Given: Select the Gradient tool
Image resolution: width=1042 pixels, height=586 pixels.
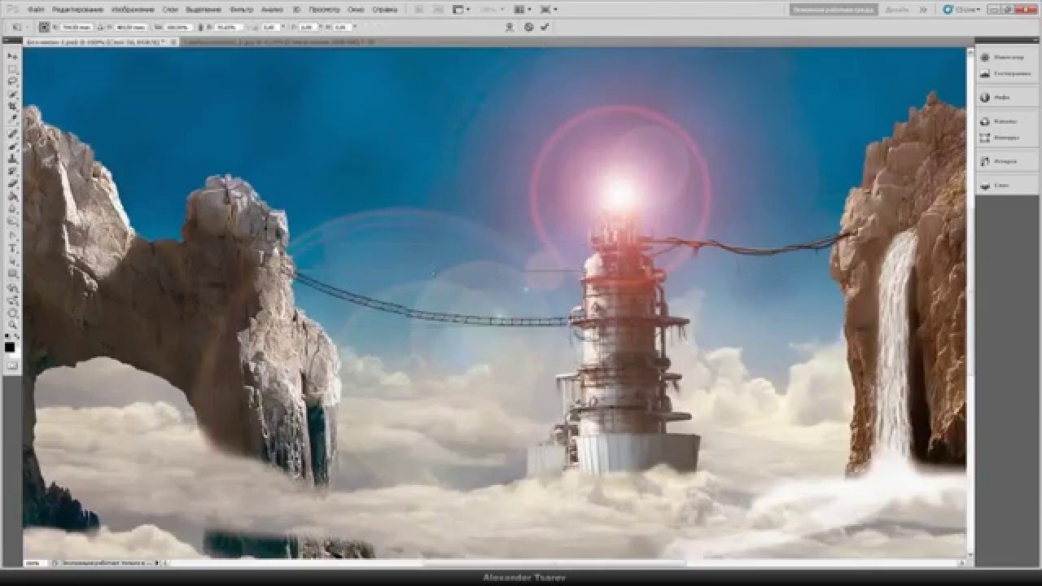Looking at the screenshot, I should click(12, 196).
